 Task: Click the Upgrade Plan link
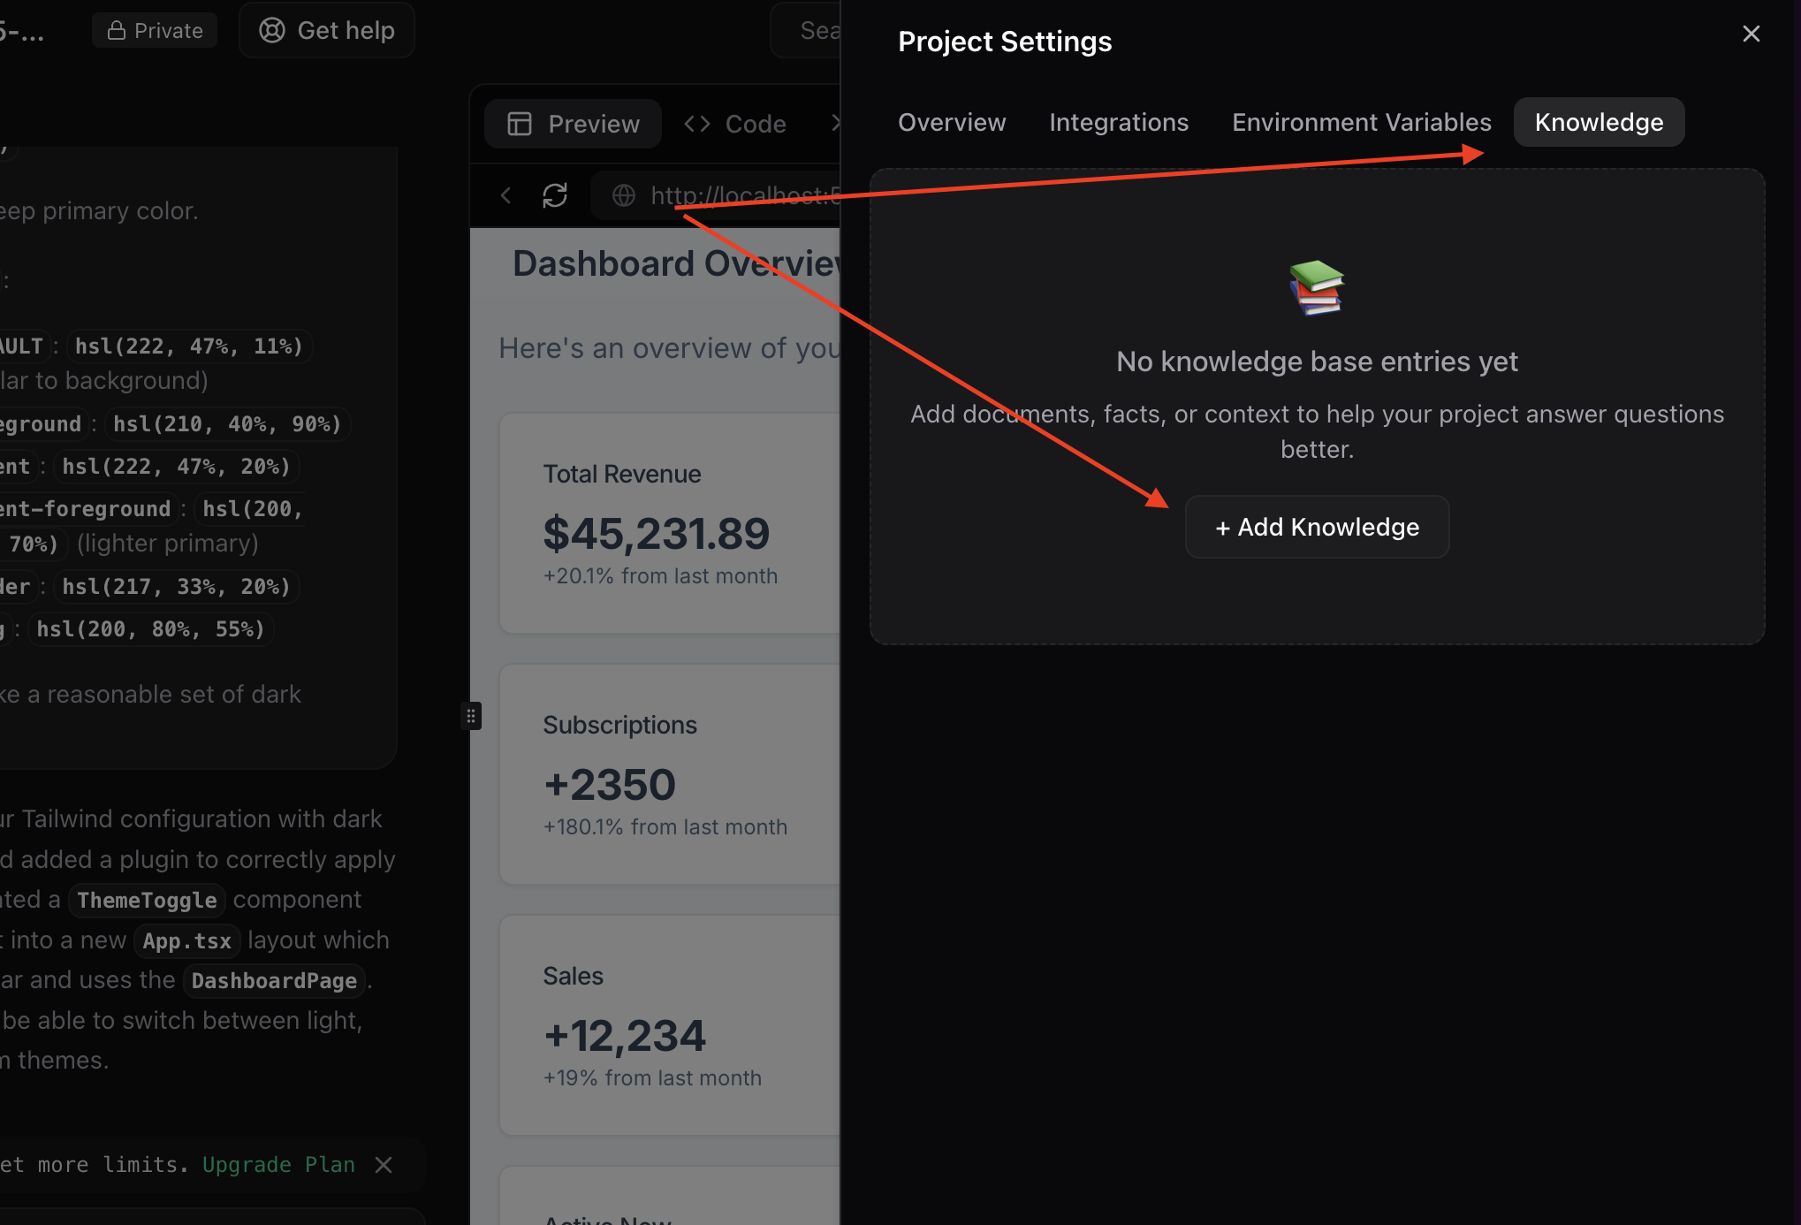(278, 1165)
